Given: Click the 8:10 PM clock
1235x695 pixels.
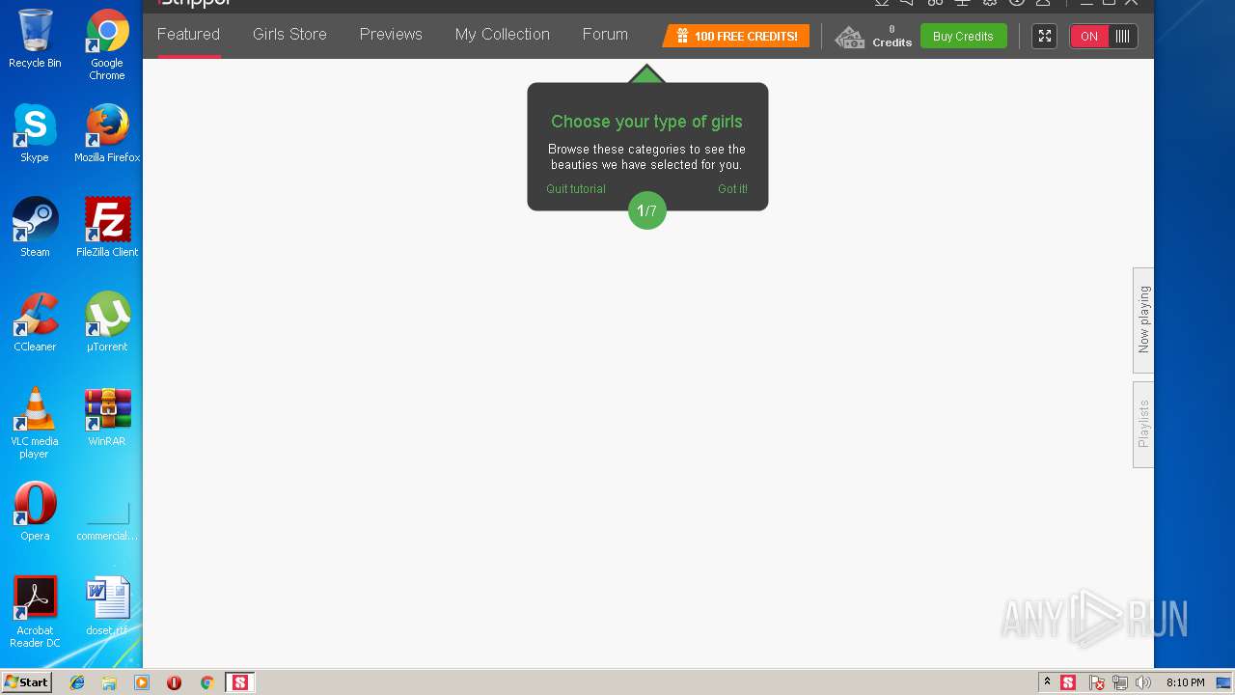Looking at the screenshot, I should 1185,682.
